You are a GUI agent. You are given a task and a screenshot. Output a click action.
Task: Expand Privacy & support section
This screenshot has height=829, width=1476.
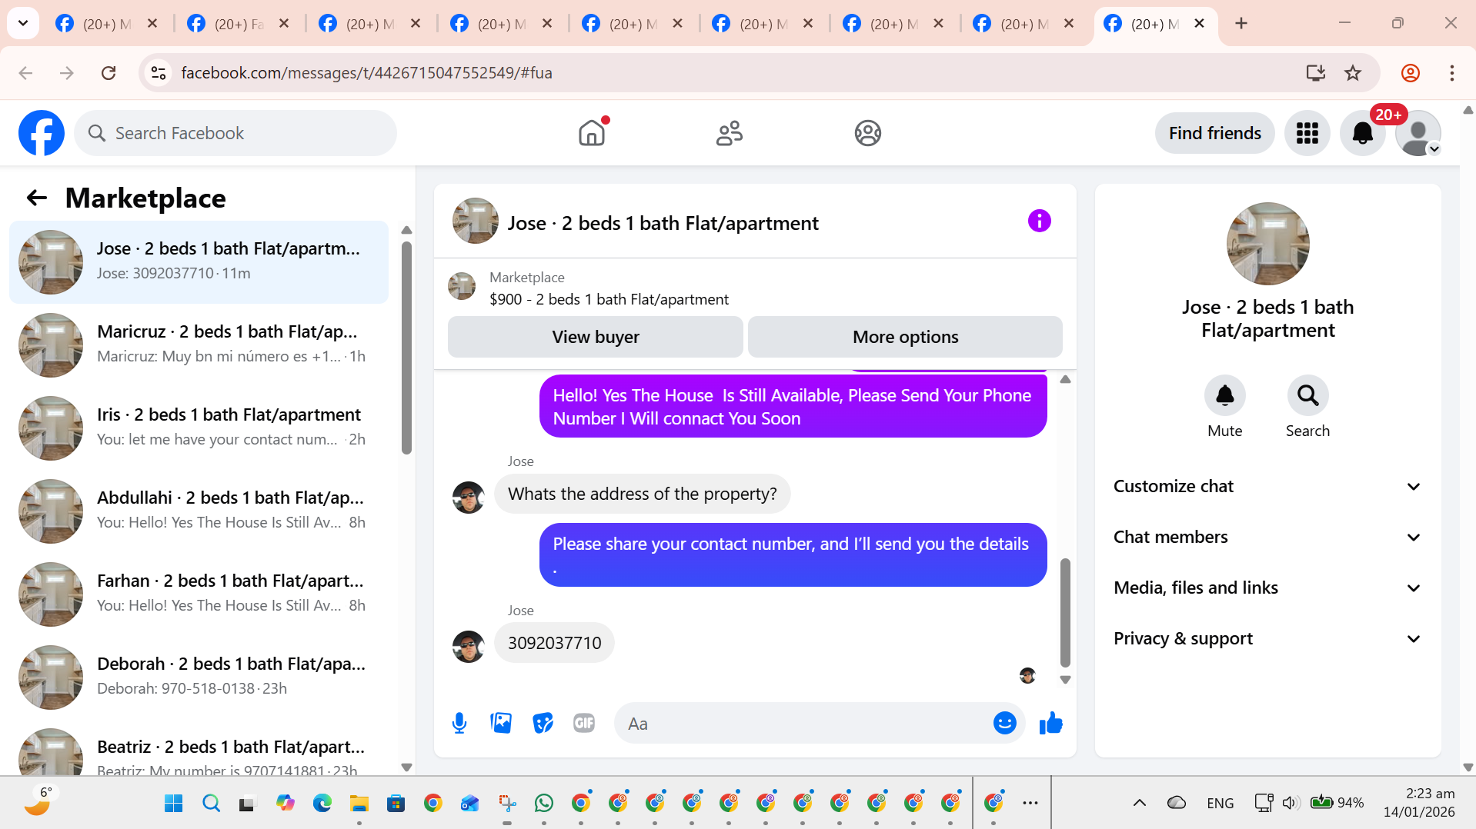coord(1267,638)
